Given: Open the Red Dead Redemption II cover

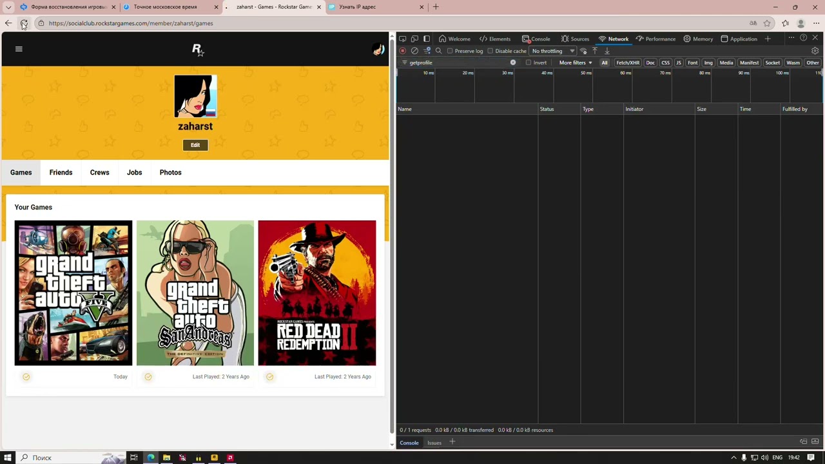Looking at the screenshot, I should click(x=317, y=293).
